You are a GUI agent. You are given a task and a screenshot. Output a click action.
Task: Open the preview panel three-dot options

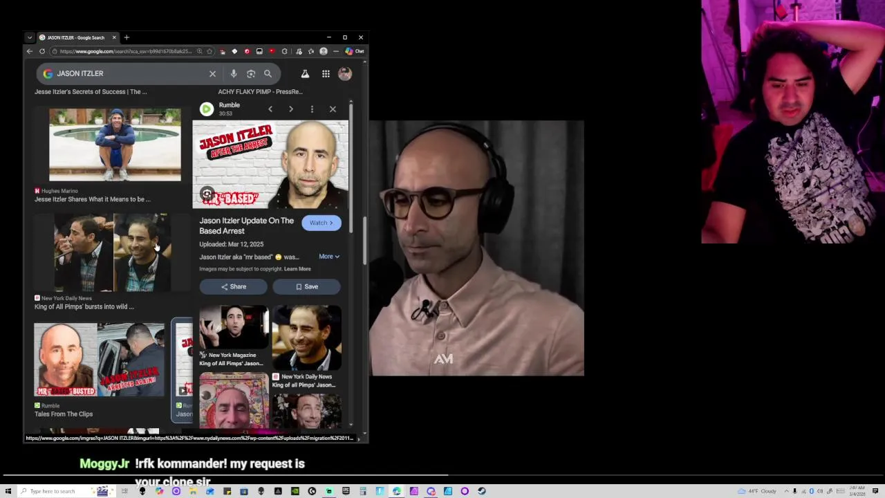tap(312, 109)
